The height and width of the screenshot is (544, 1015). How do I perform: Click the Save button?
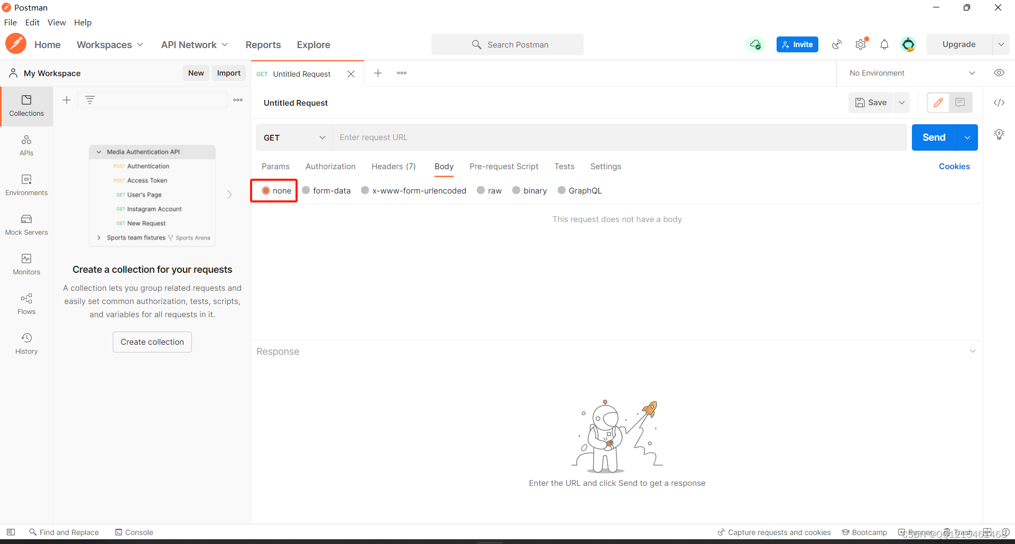[x=871, y=103]
